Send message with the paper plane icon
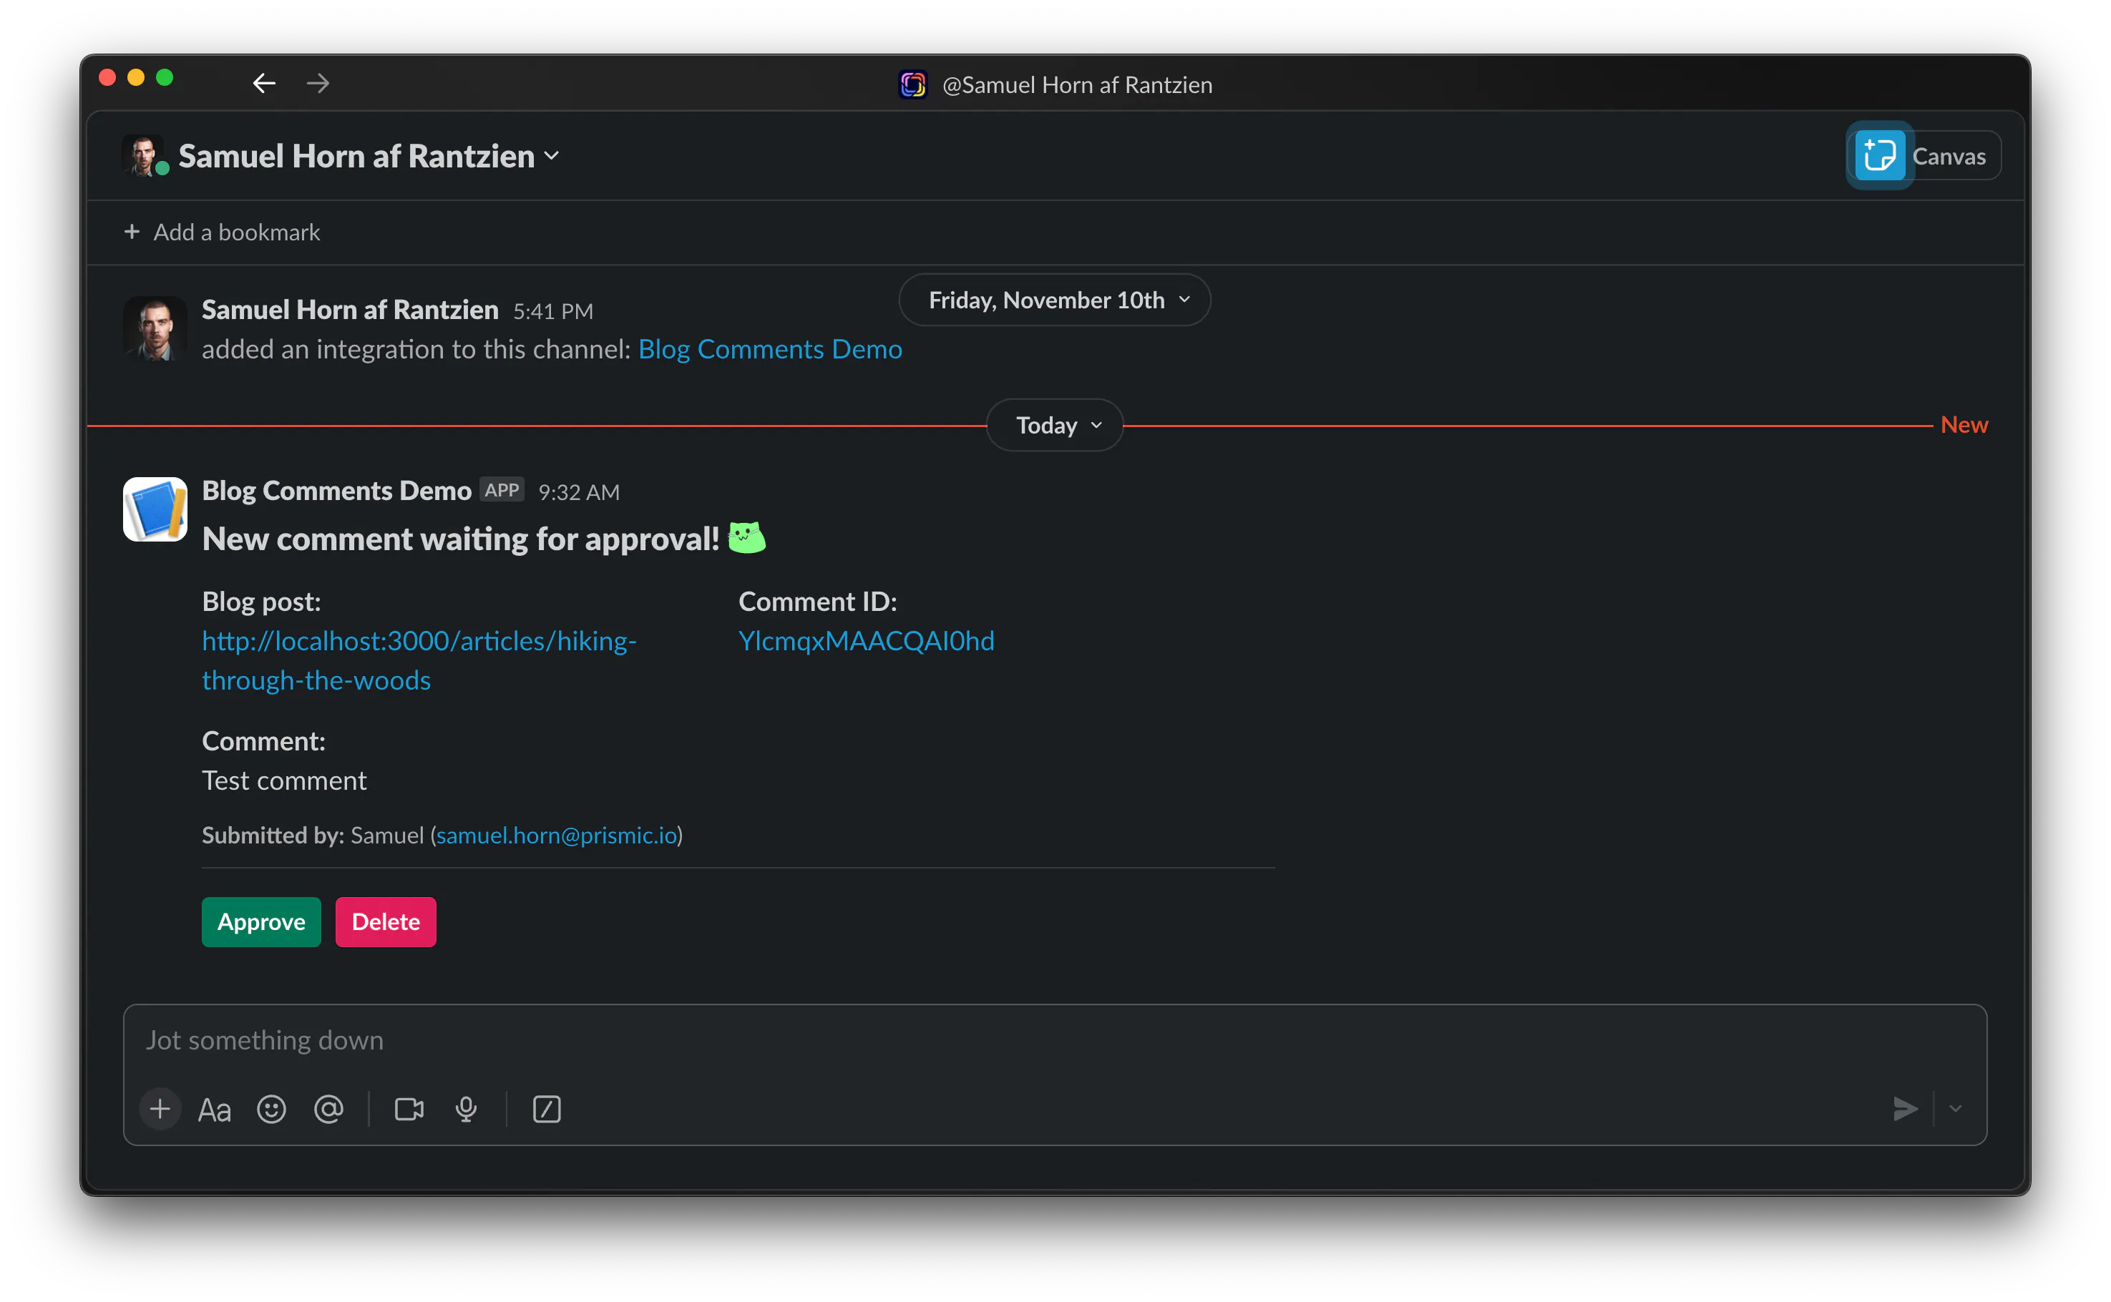2111x1302 pixels. click(x=1905, y=1109)
